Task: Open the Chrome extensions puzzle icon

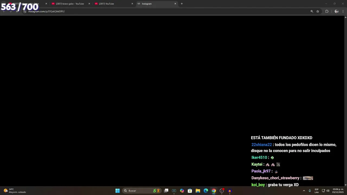Action: pos(327,11)
